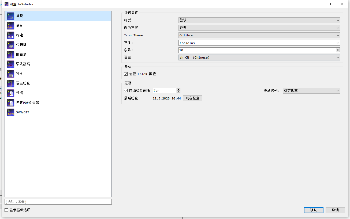Increase the 7天 check interval
The width and height of the screenshot is (350, 219).
[178, 89]
